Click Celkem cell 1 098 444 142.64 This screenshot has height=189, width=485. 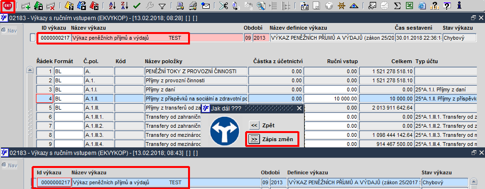pyautogui.click(x=386, y=135)
